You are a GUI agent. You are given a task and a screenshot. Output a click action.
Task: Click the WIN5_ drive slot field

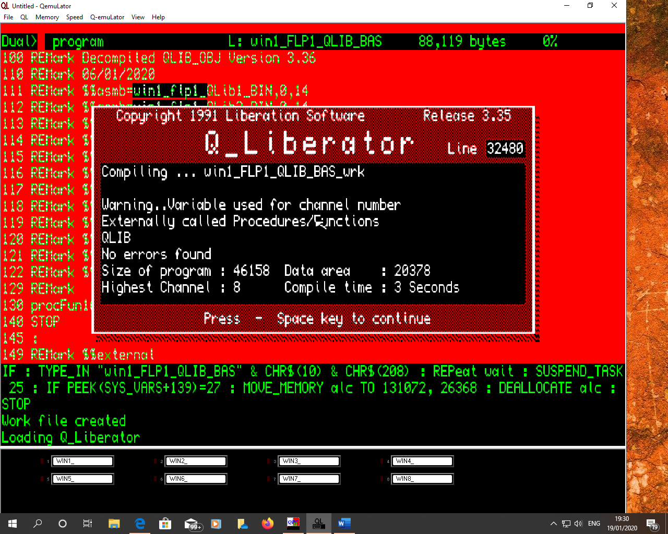(x=83, y=479)
